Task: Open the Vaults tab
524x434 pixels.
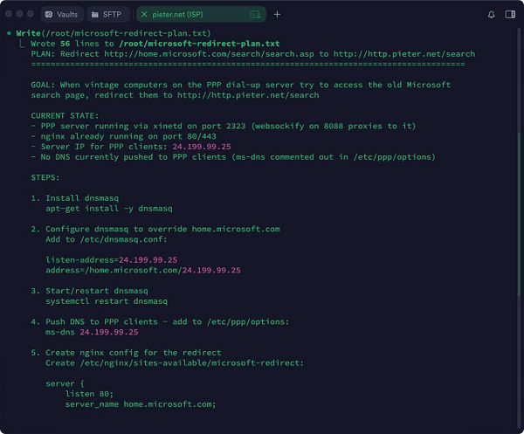Action: coord(62,14)
